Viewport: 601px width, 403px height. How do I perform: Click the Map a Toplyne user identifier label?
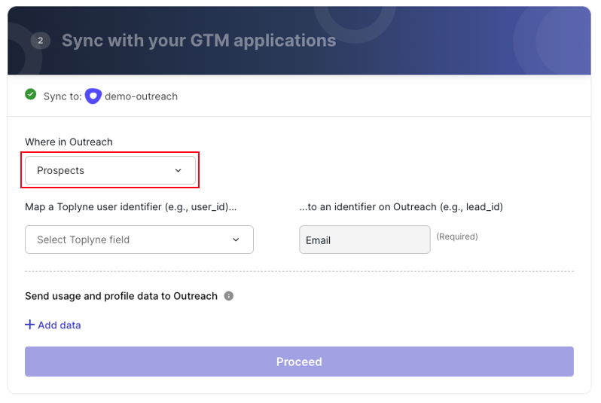(131, 207)
